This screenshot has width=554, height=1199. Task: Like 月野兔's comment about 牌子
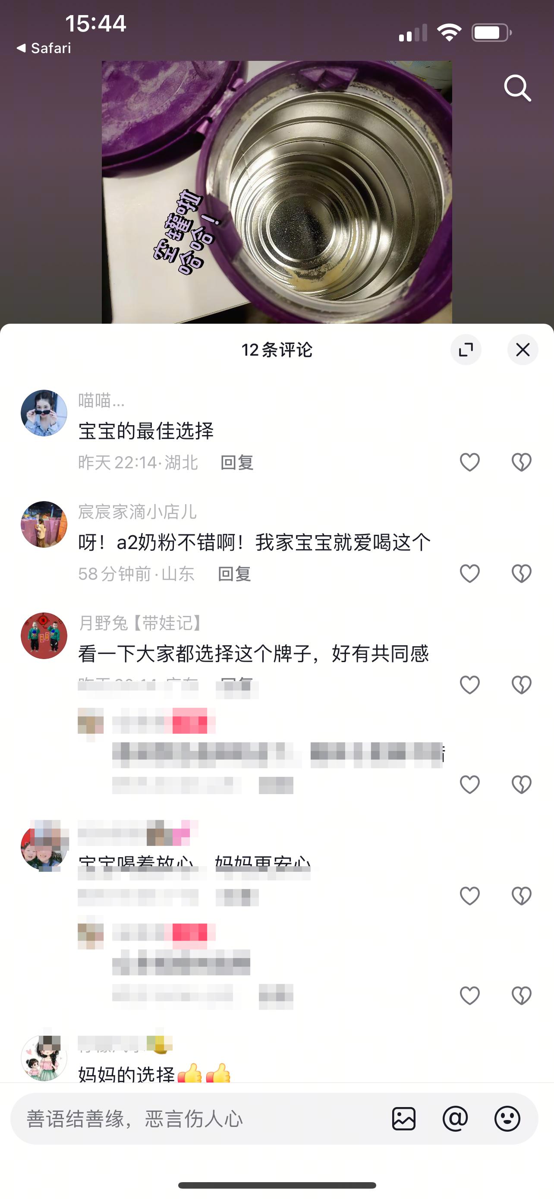(x=470, y=685)
